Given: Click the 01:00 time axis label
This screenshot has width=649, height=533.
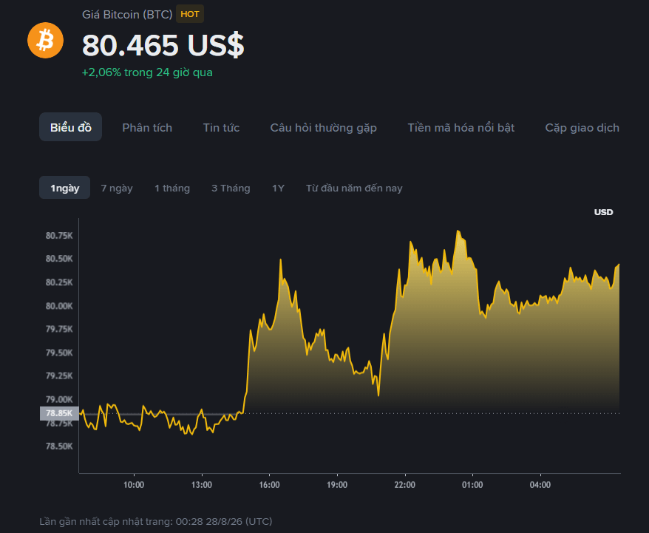Looking at the screenshot, I should coord(472,485).
